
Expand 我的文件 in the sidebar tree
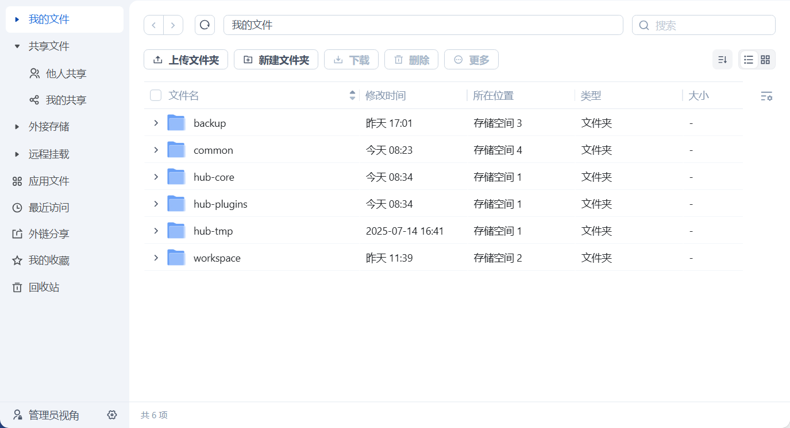click(17, 20)
